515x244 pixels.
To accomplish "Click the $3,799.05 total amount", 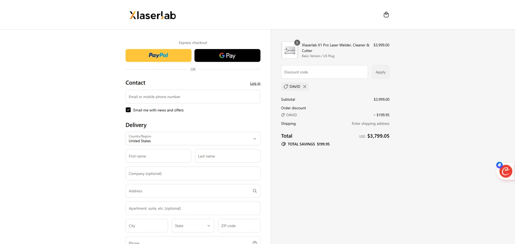I will (x=378, y=136).
